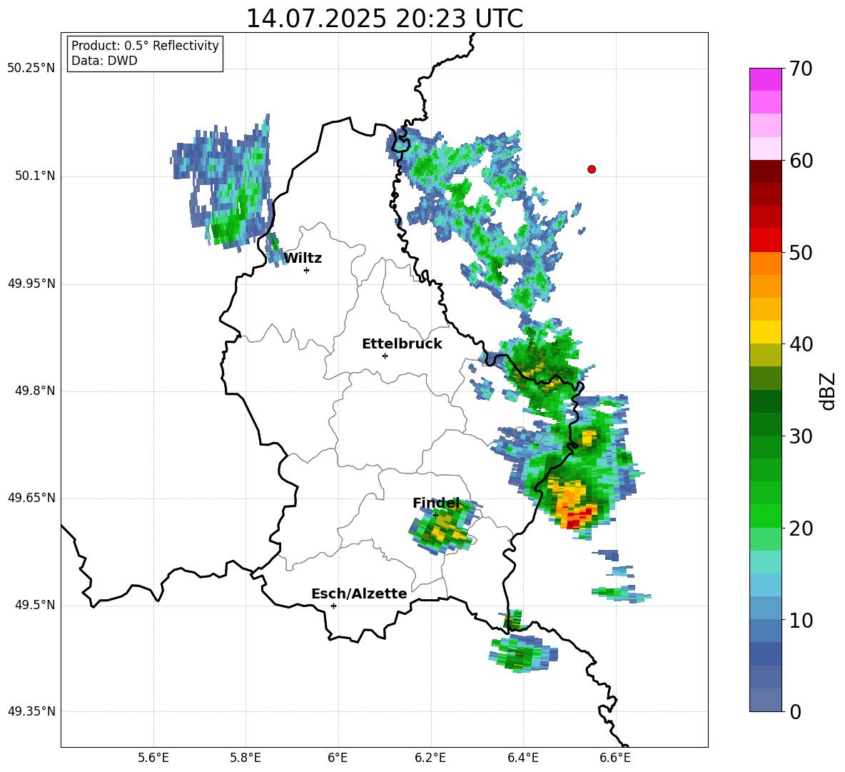This screenshot has width=845, height=772.
Task: Click the dBZ colorbar axis label
Action: coord(827,391)
